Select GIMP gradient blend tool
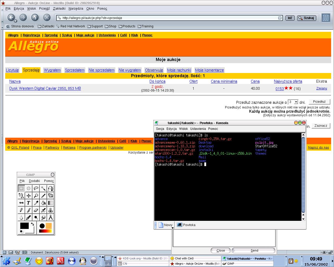Image resolution: width=334 pixels, height=267 pixels. (51, 203)
